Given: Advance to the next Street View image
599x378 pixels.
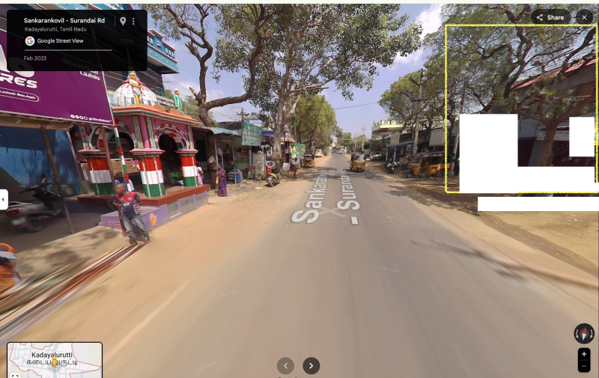Looking at the screenshot, I should [311, 365].
